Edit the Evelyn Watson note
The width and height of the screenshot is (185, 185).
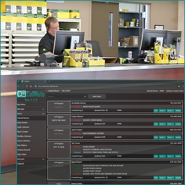click(156, 124)
